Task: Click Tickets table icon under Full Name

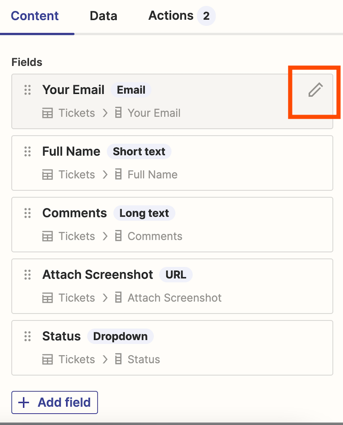Action: click(48, 174)
